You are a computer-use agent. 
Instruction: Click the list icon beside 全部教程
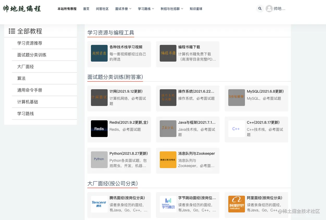[12, 31]
